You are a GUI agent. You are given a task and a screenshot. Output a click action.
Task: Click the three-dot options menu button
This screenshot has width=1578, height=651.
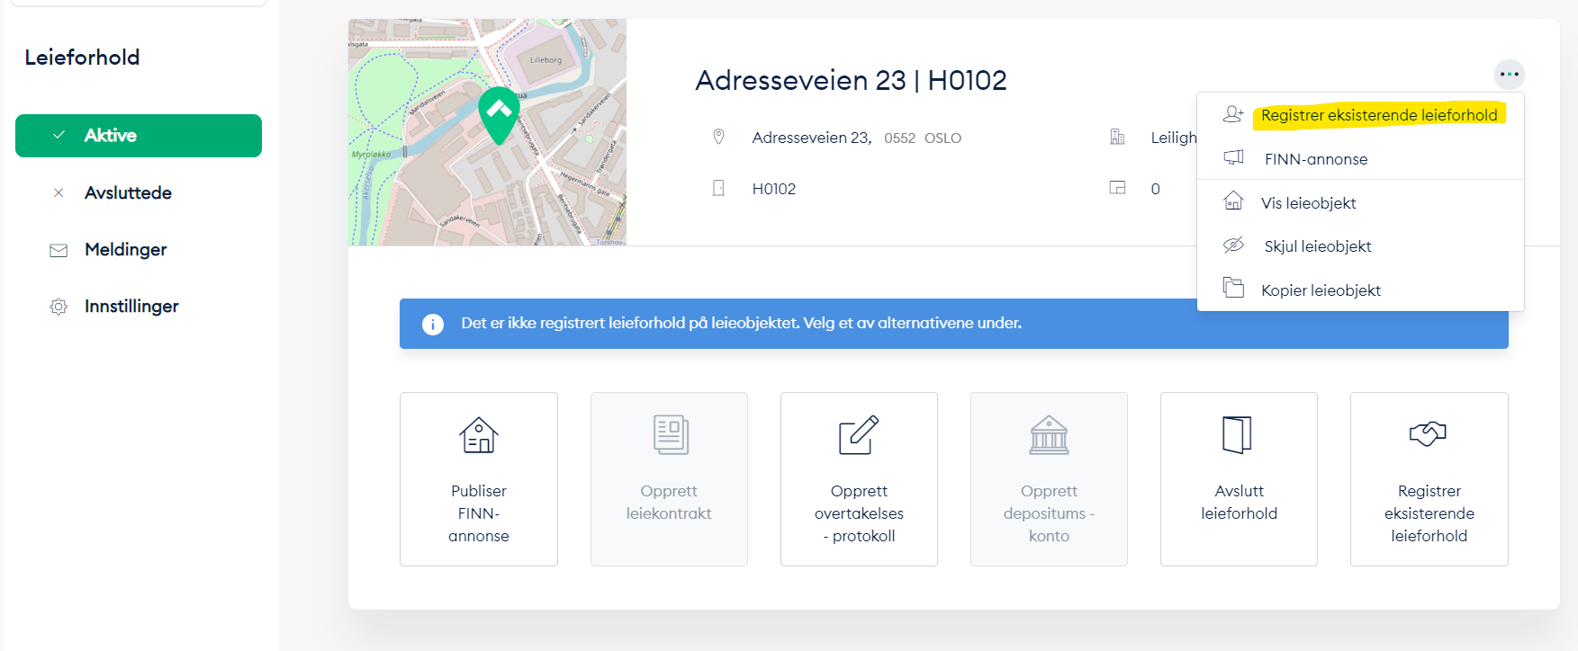[1509, 75]
